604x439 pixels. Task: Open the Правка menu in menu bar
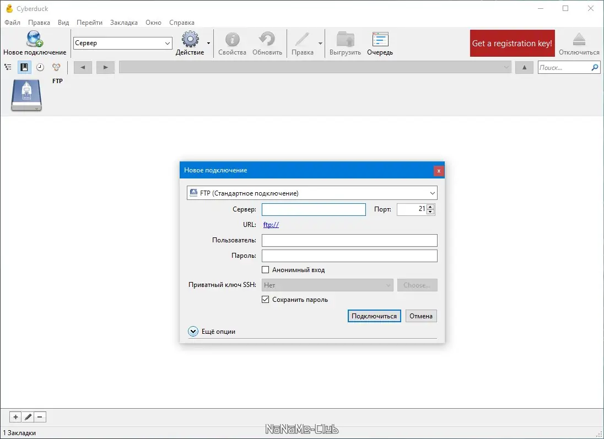pyautogui.click(x=39, y=23)
